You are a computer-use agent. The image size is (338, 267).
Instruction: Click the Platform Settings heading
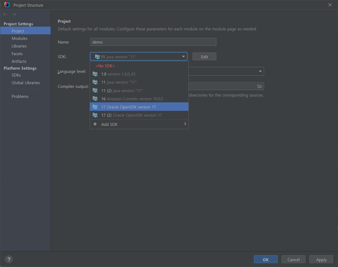[20, 68]
